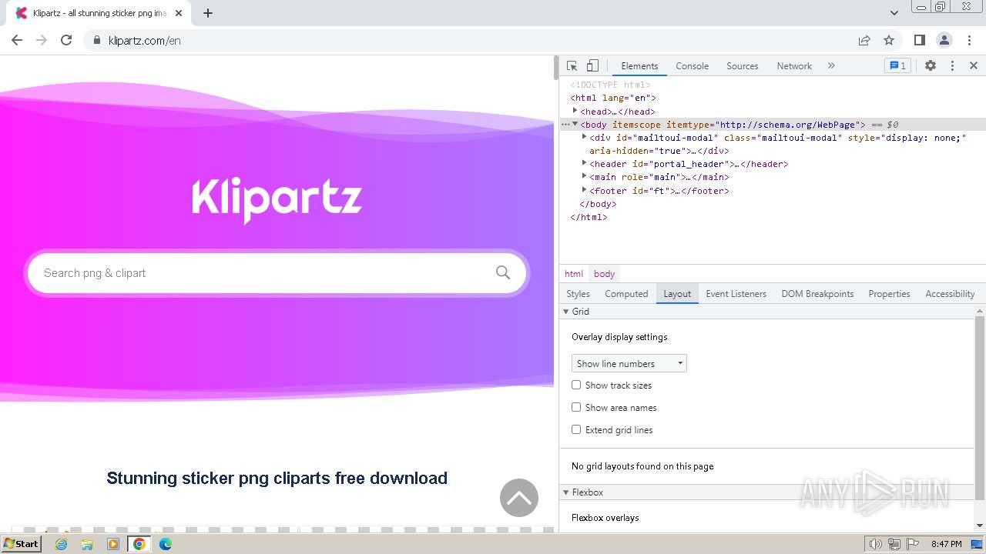The width and height of the screenshot is (986, 554).
Task: Select the closing </html> tag line
Action: (589, 218)
